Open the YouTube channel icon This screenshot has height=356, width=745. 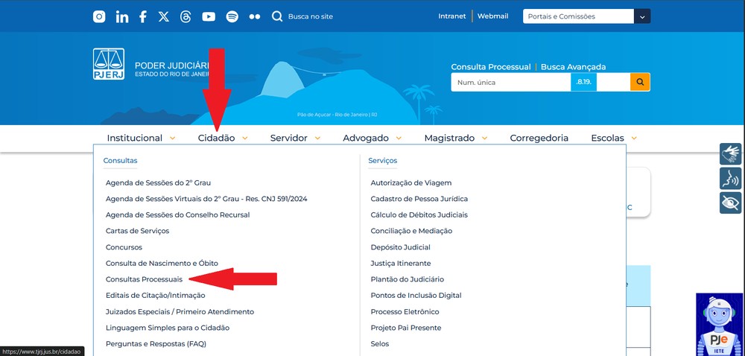[x=209, y=16]
